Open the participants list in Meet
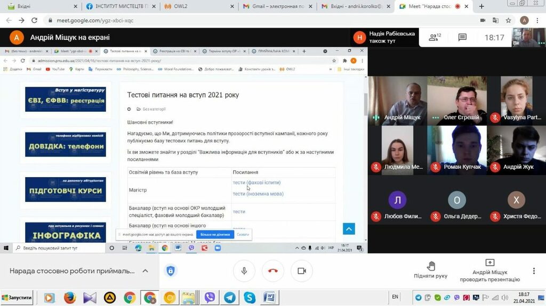This screenshot has height=306, width=546. pyautogui.click(x=435, y=37)
